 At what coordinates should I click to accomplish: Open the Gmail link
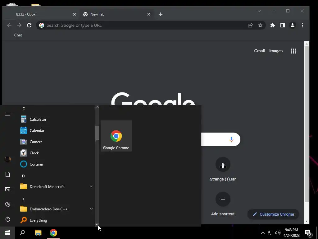[259, 51]
